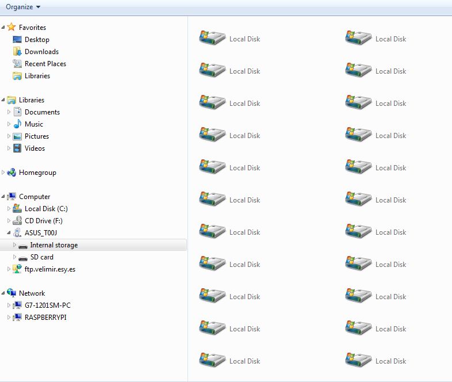Screen dimensions: 452x382
Task: Select the Local Disk (C:) label
Action: click(x=46, y=209)
